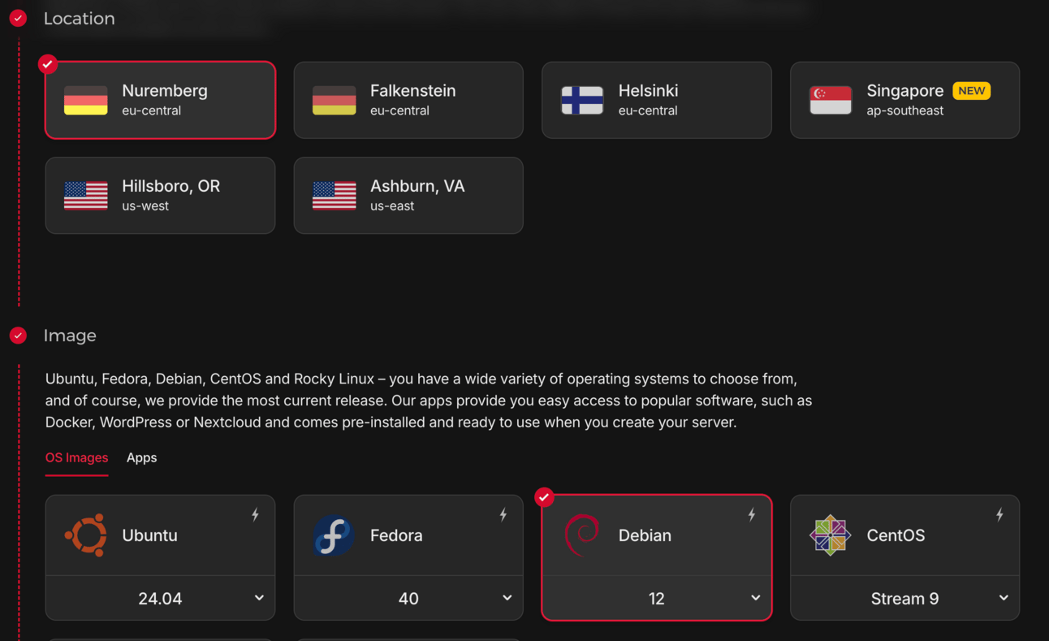Click the Fedora logo icon
1049x641 pixels.
pos(334,535)
